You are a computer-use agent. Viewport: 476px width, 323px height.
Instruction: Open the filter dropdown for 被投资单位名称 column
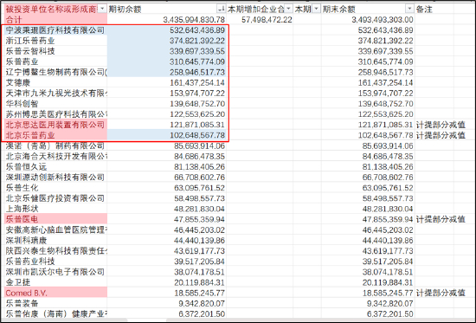102,9
